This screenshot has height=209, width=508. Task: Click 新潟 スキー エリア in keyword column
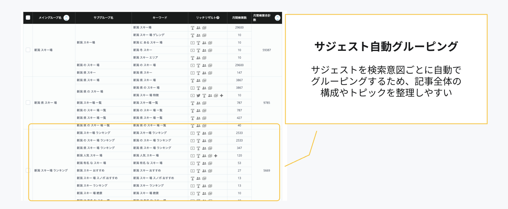[x=146, y=58]
